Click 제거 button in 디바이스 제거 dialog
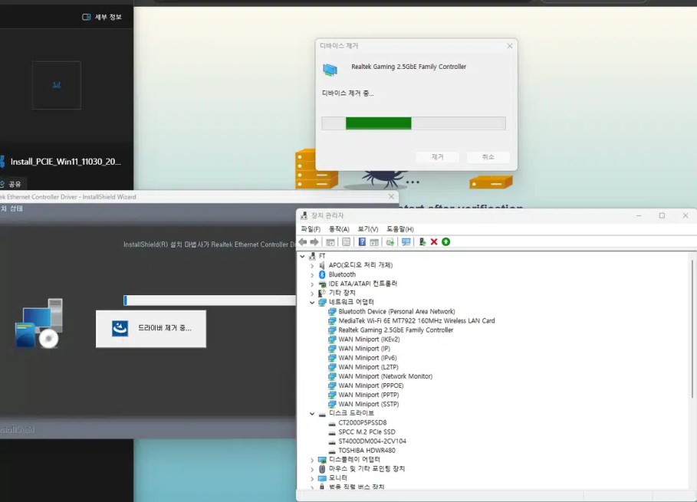Image resolution: width=697 pixels, height=502 pixels. pos(437,157)
